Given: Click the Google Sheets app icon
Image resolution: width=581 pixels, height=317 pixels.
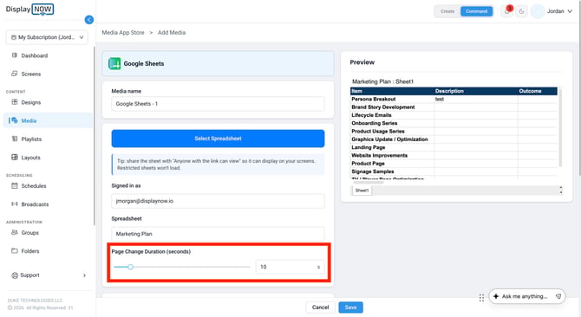Looking at the screenshot, I should pyautogui.click(x=114, y=63).
